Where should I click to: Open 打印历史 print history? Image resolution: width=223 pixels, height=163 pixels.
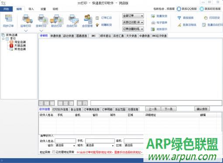(x=212, y=18)
